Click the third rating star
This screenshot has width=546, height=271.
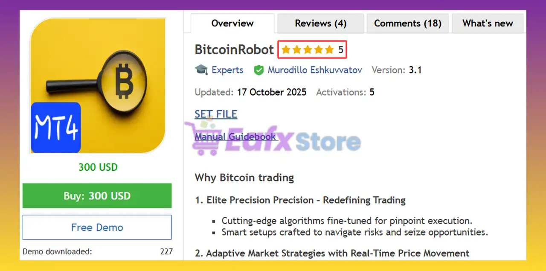(x=308, y=50)
